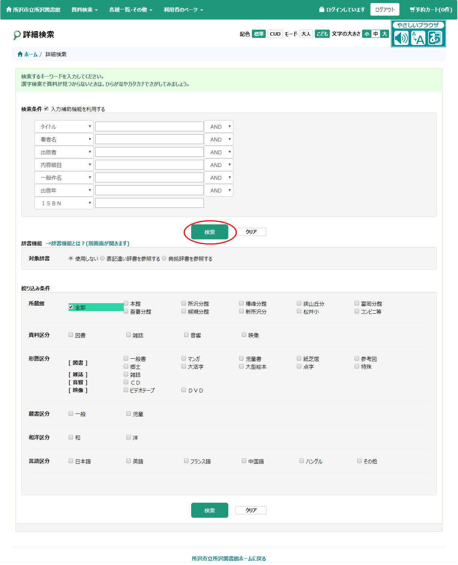Image resolution: width=458 pixels, height=565 pixels.
Task: Click the あ furigana display icon
Action: (x=435, y=38)
